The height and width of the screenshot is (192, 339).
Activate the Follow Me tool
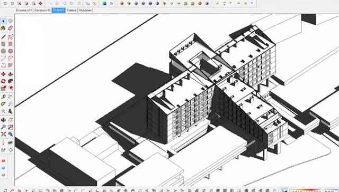[x=11, y=81]
